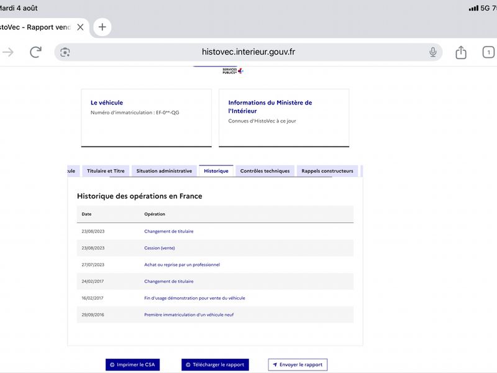This screenshot has width=497, height=373.
Task: Click the Envoyer le rapport button
Action: pos(298,365)
